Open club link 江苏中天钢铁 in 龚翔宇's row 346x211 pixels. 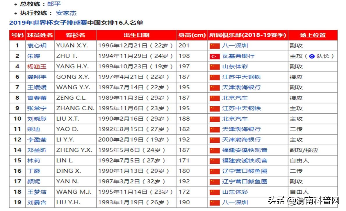241,77
